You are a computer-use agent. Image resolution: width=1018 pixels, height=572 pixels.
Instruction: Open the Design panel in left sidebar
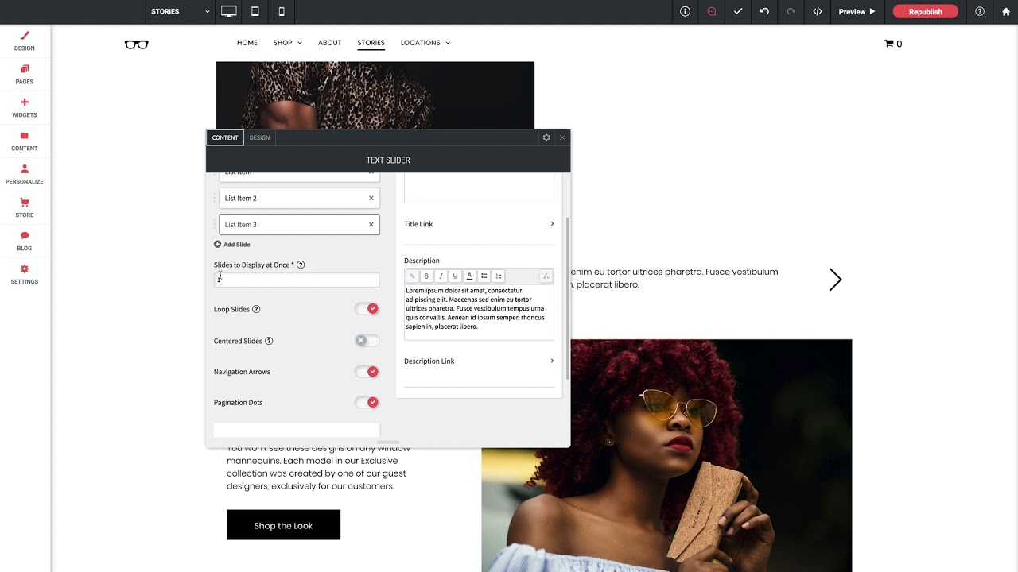(25, 41)
